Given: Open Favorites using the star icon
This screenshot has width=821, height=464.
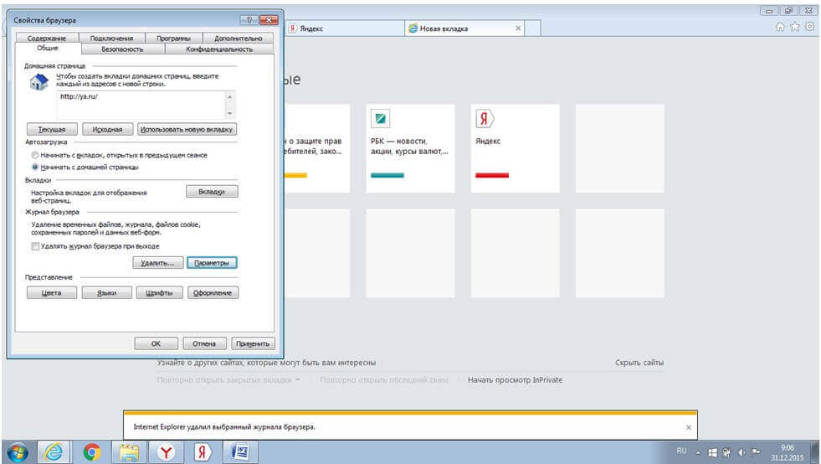Looking at the screenshot, I should pyautogui.click(x=794, y=28).
